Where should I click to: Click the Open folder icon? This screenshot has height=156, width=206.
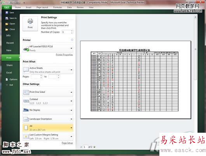pos(7,24)
